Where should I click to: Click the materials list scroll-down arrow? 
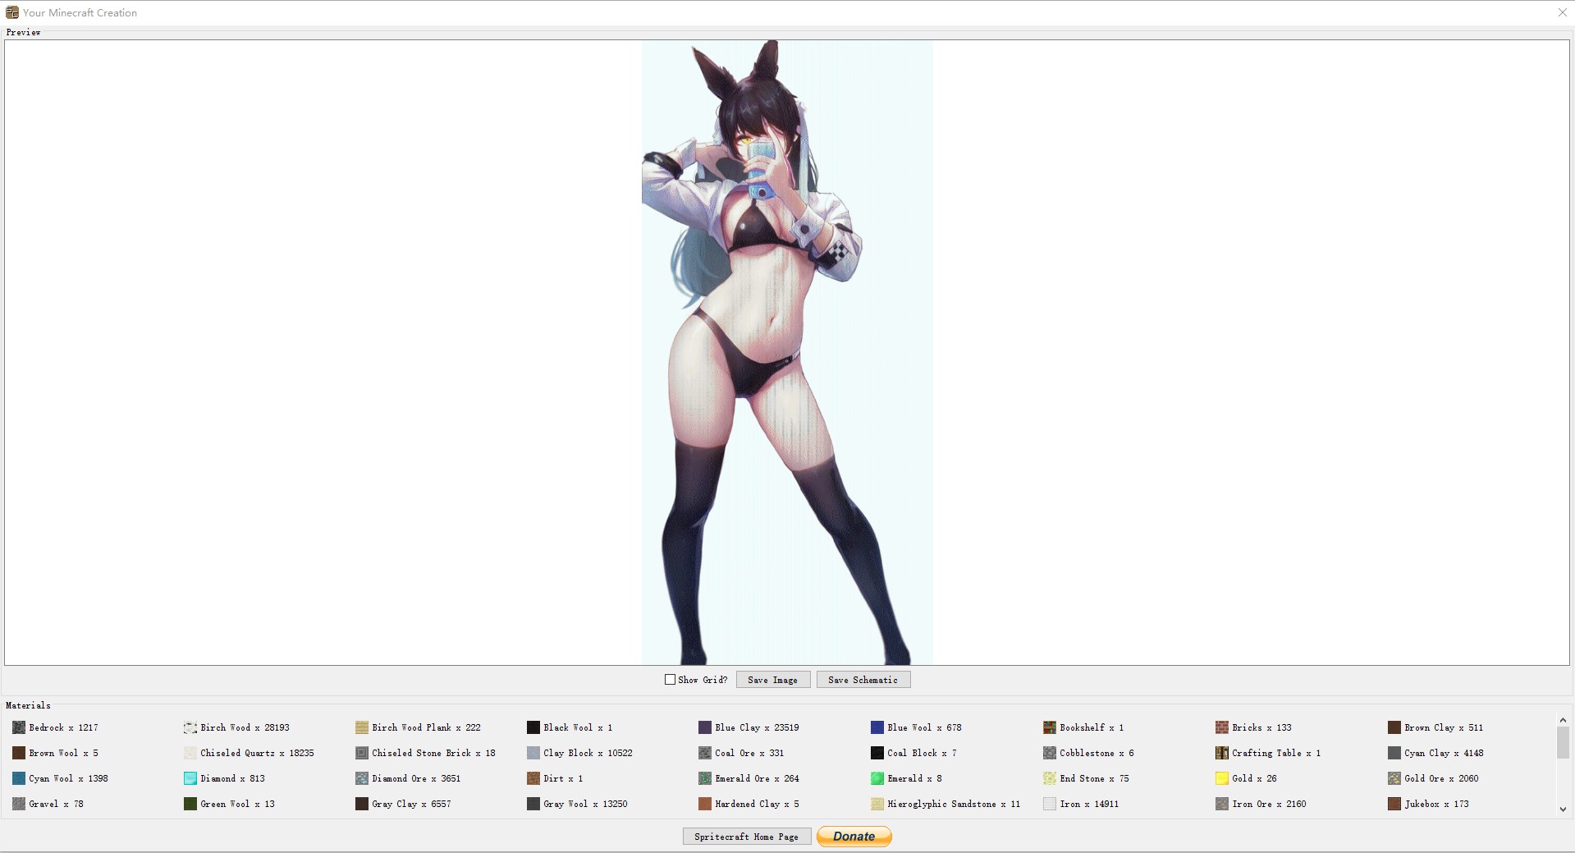(x=1563, y=809)
